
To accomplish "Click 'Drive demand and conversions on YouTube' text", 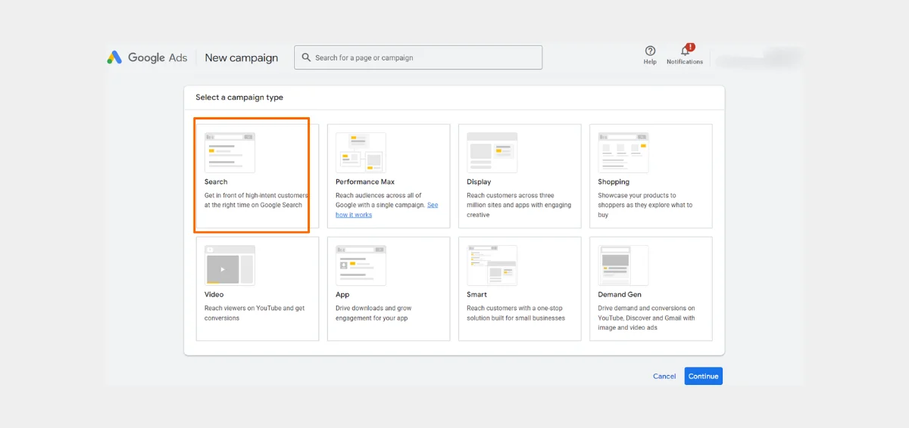I will 646,318.
